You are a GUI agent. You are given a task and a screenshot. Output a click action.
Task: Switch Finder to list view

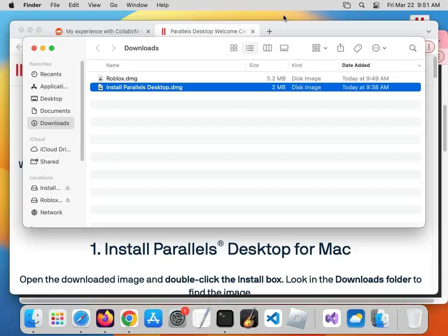click(250, 48)
